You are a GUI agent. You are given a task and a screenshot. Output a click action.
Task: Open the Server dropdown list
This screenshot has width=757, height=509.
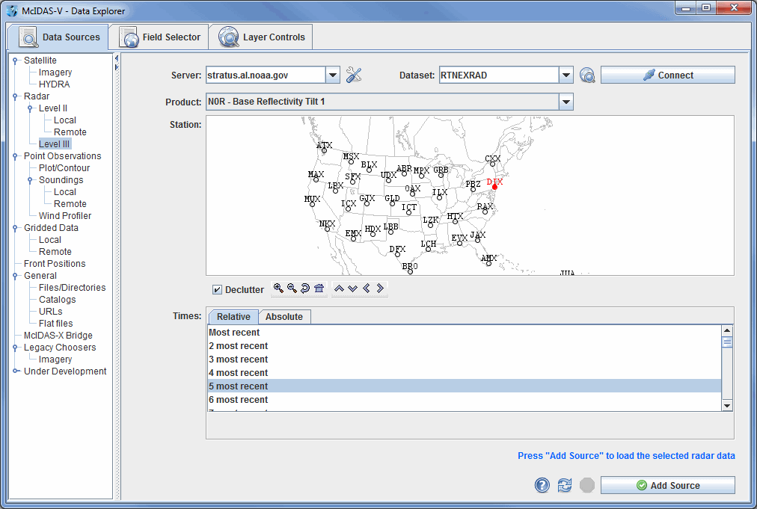point(333,75)
